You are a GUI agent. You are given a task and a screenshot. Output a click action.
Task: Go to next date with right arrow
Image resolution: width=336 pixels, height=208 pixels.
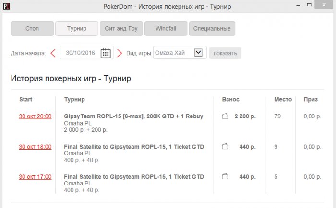(x=120, y=53)
